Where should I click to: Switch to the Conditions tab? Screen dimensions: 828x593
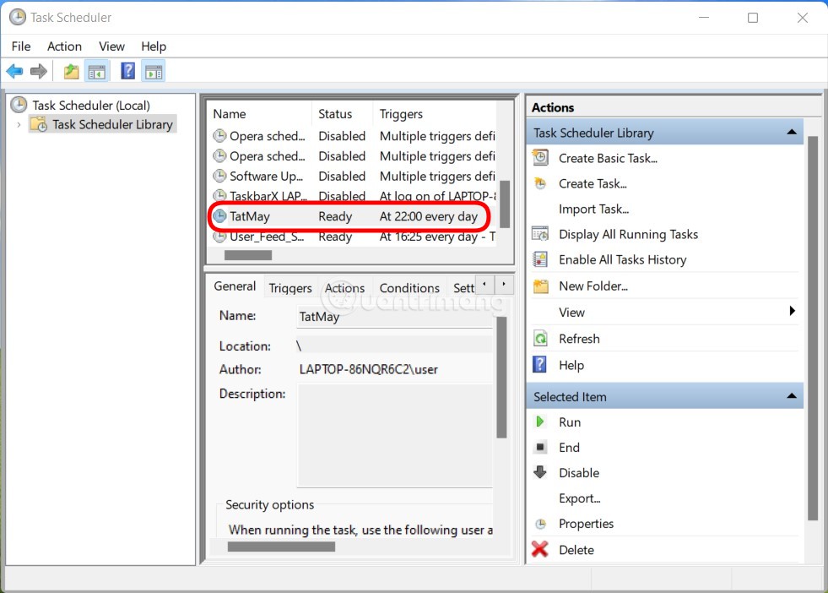click(x=409, y=288)
